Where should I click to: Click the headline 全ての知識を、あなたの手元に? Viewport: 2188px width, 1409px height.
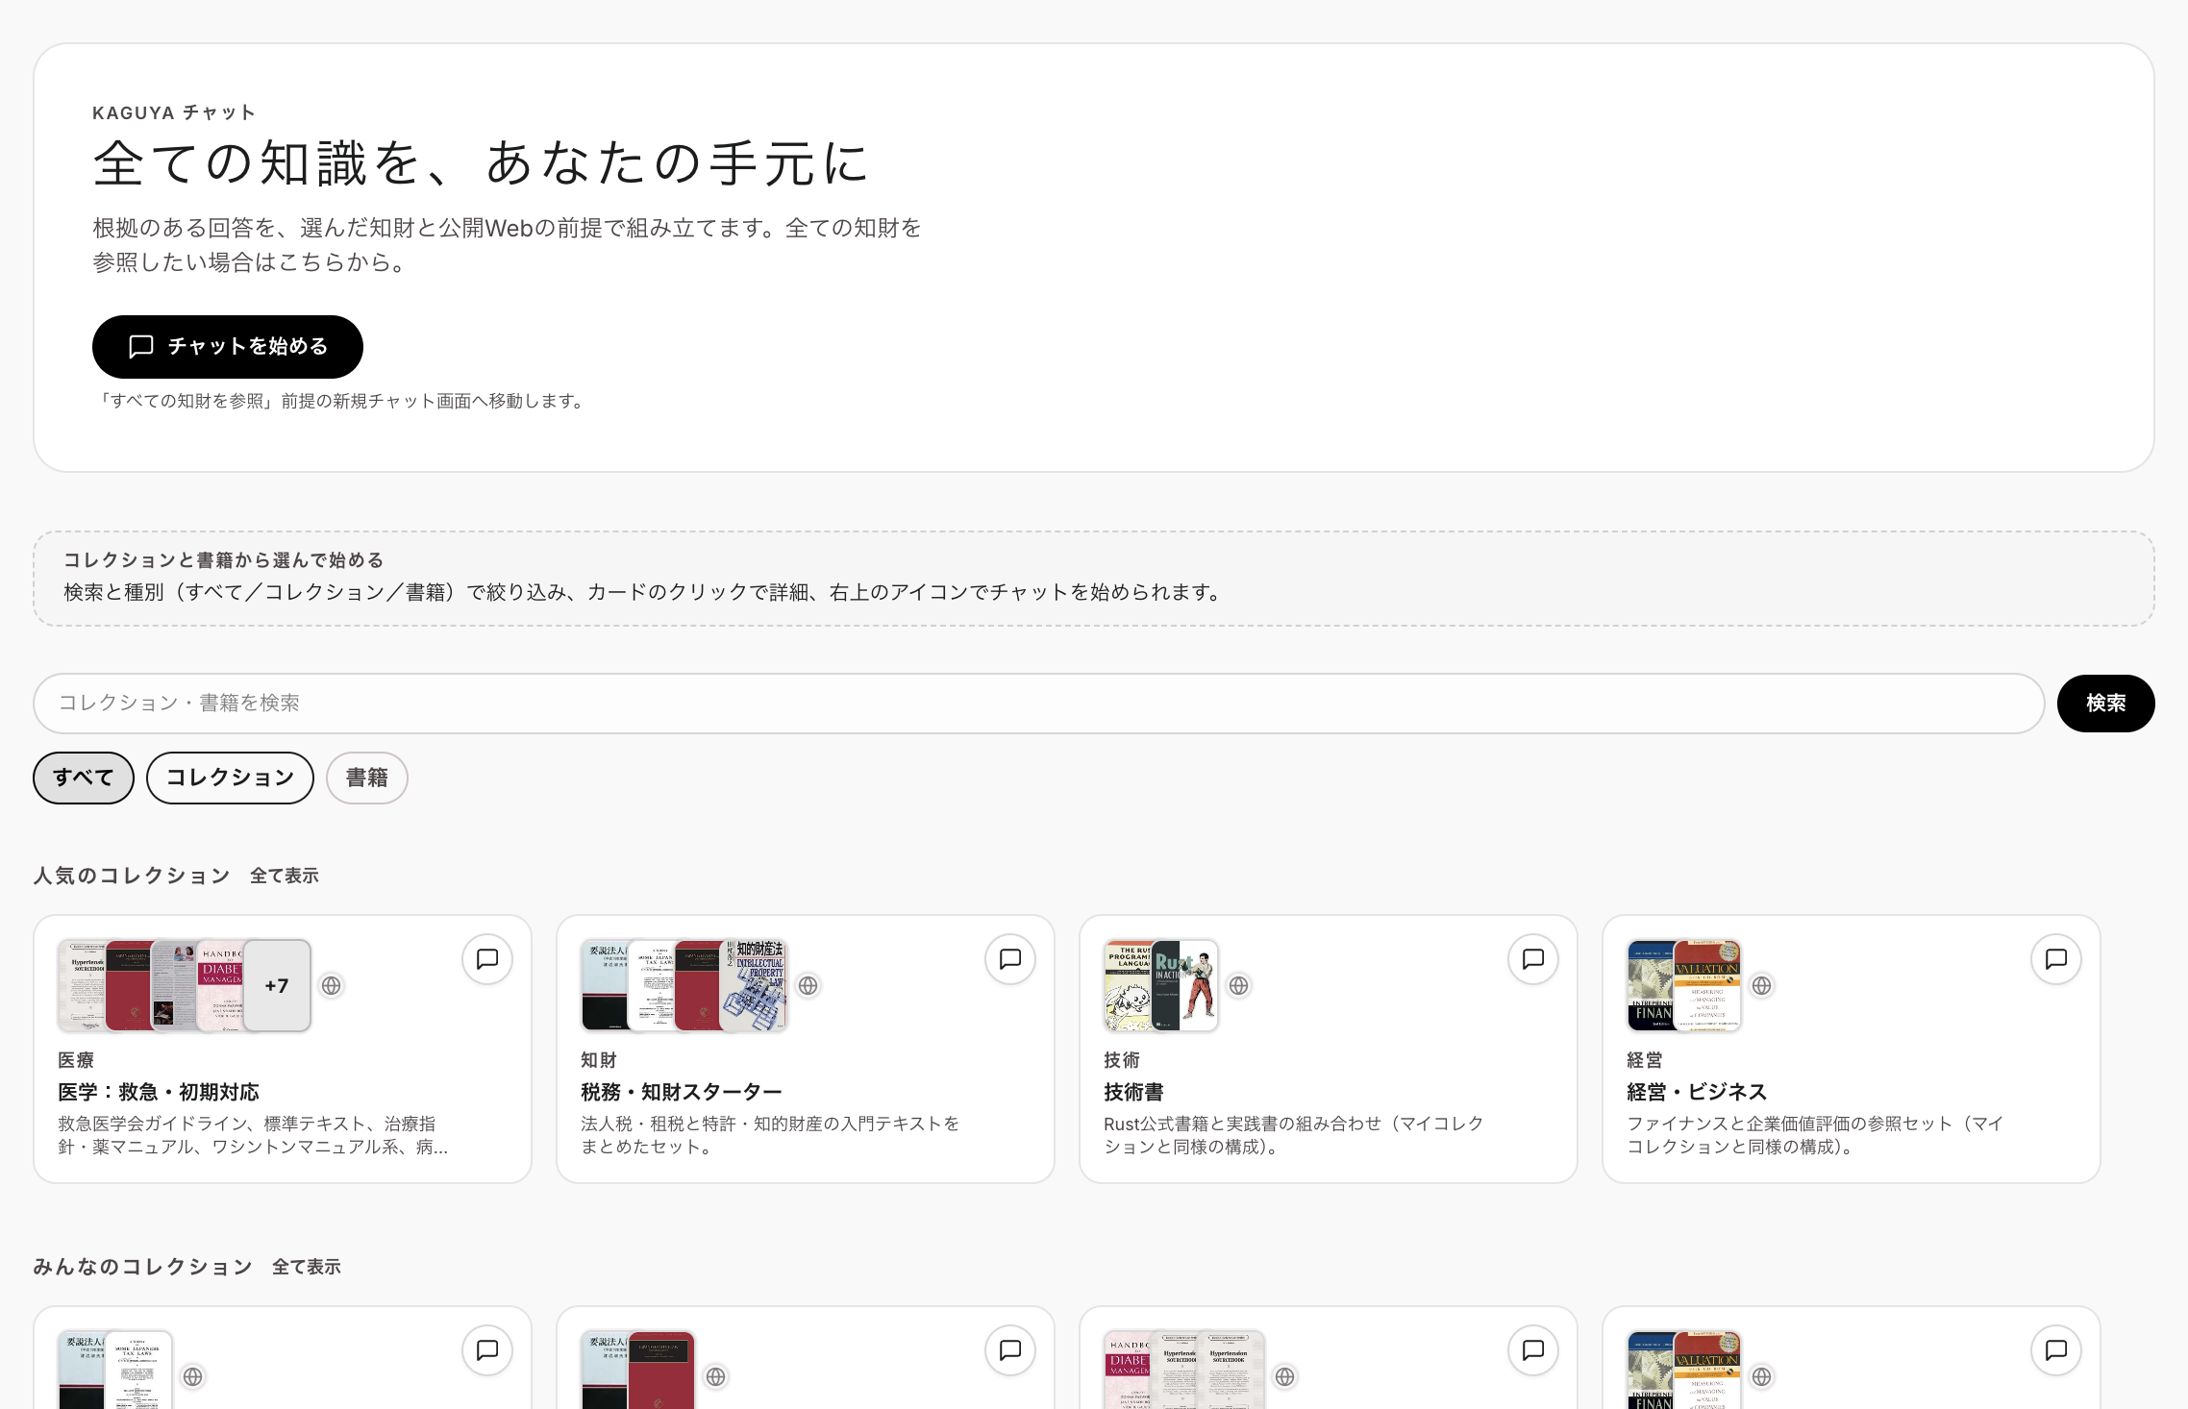pyautogui.click(x=482, y=162)
